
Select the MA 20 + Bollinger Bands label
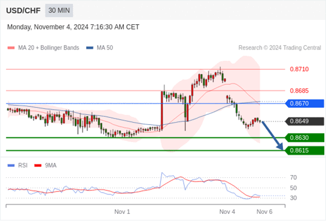coord(49,48)
